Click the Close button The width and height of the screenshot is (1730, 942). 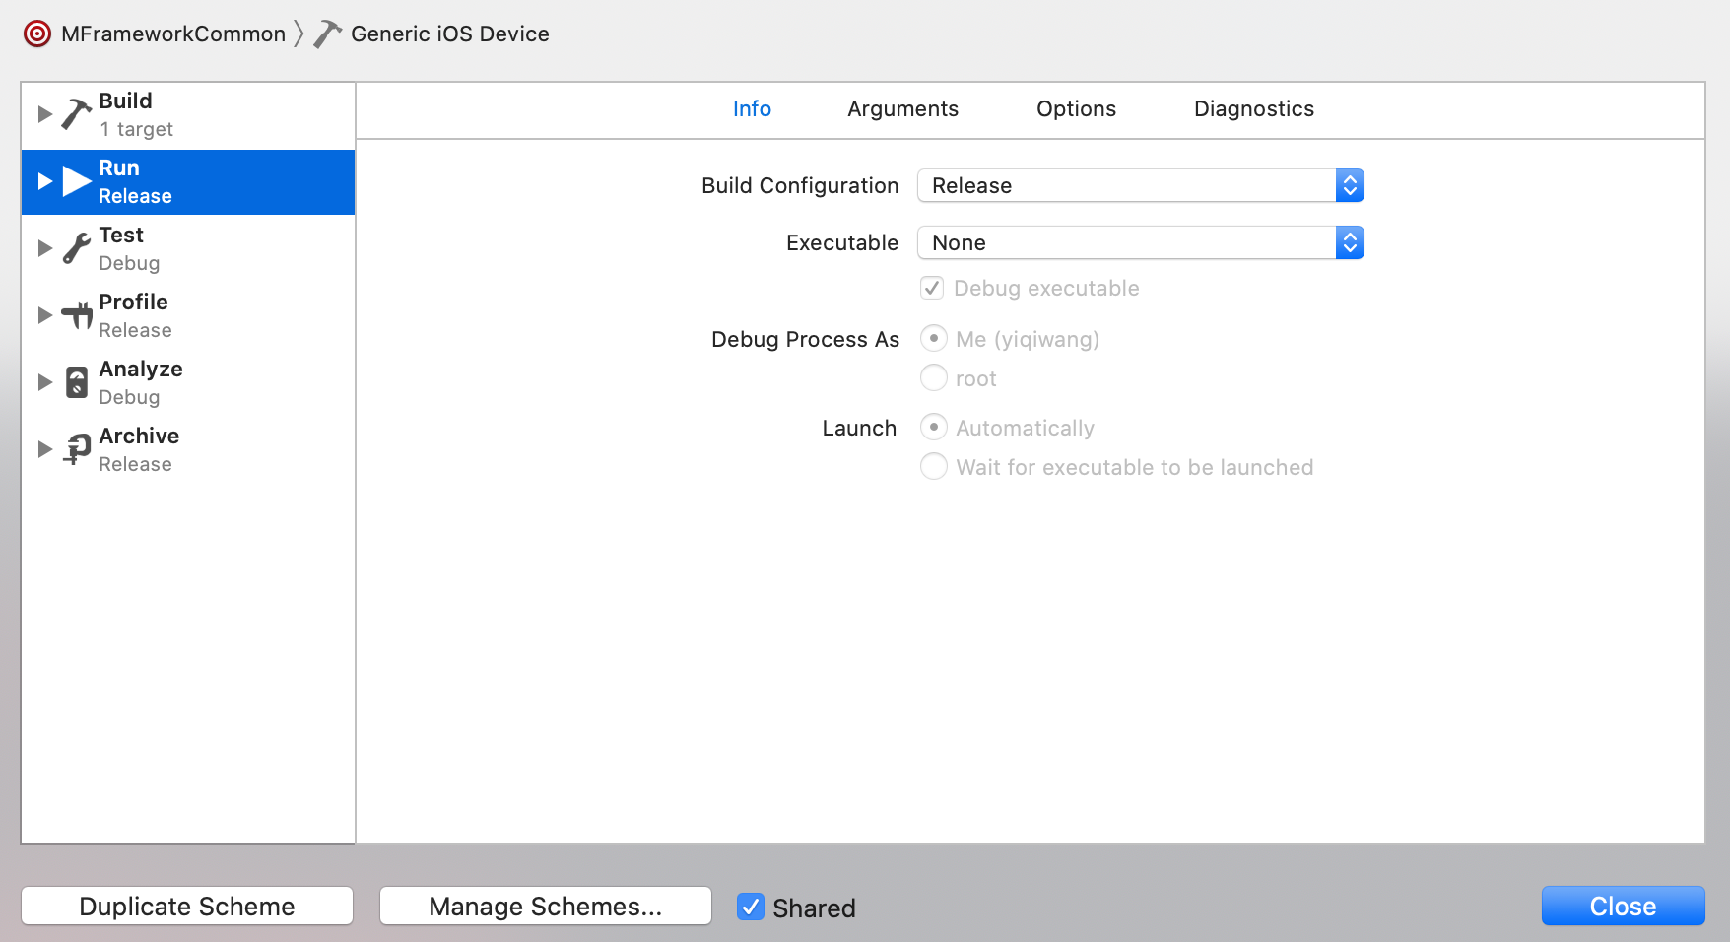point(1623,906)
